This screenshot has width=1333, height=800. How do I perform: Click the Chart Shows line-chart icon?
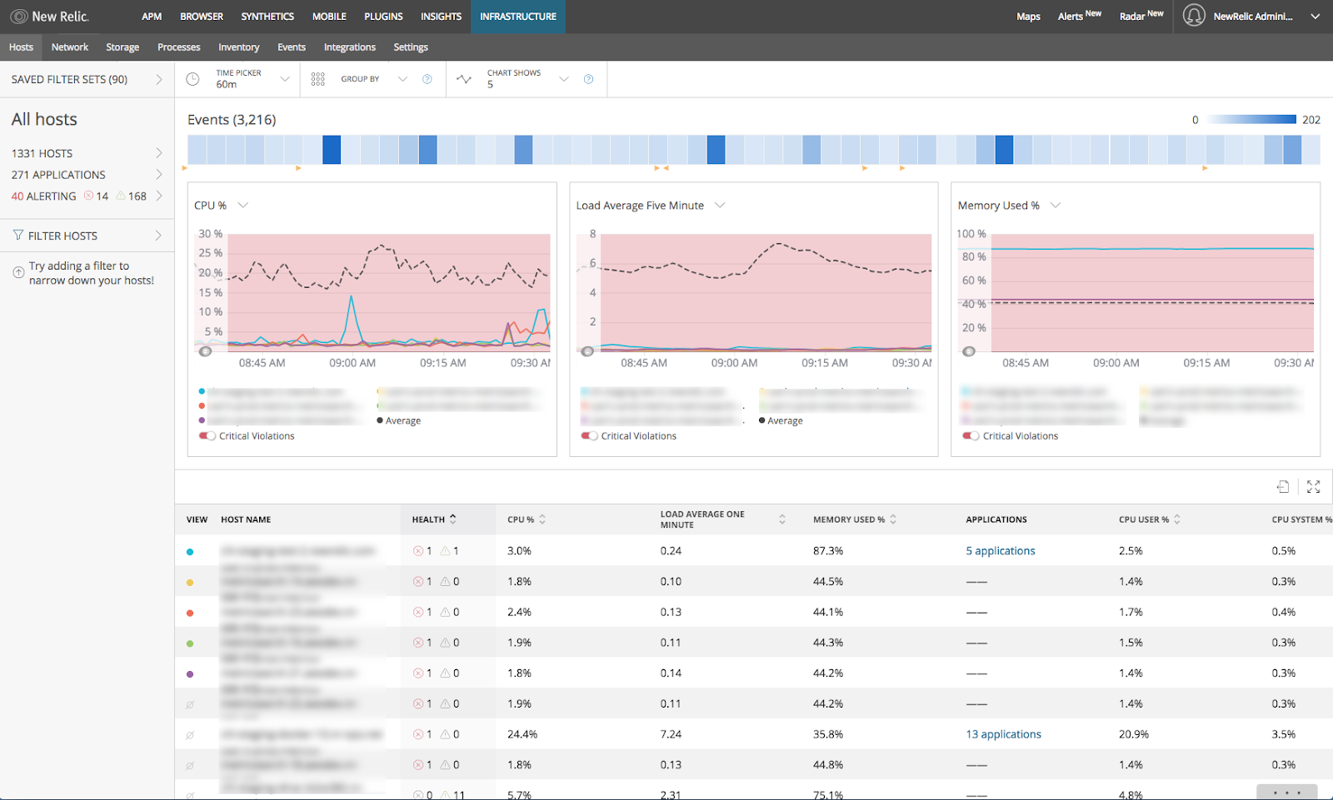pos(464,78)
